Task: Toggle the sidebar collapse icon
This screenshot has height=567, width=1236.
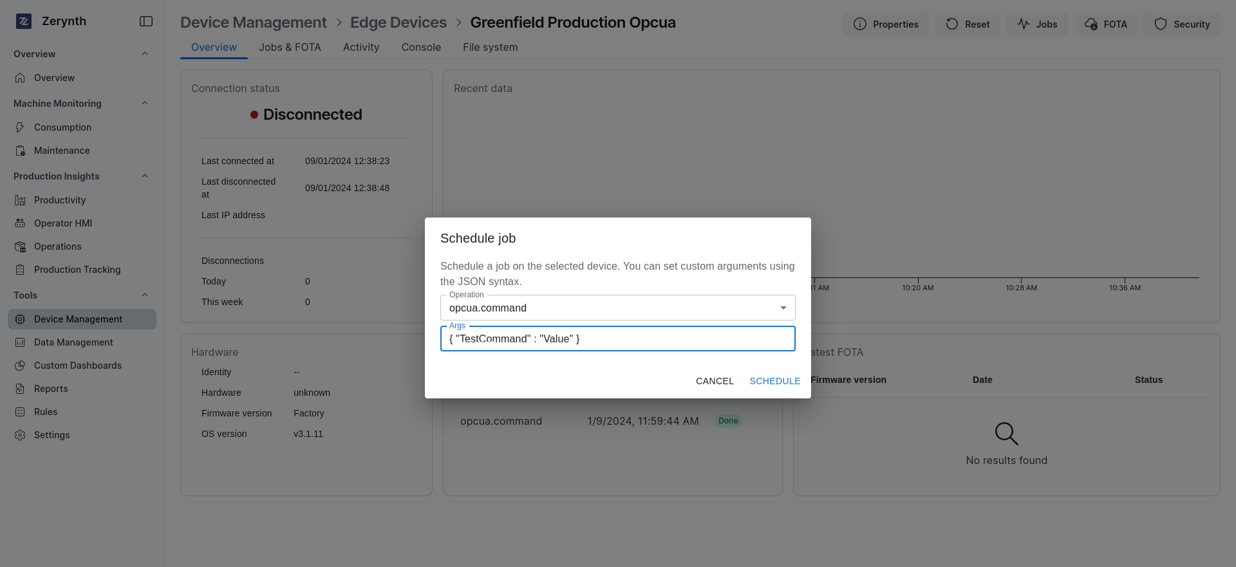Action: click(x=146, y=21)
